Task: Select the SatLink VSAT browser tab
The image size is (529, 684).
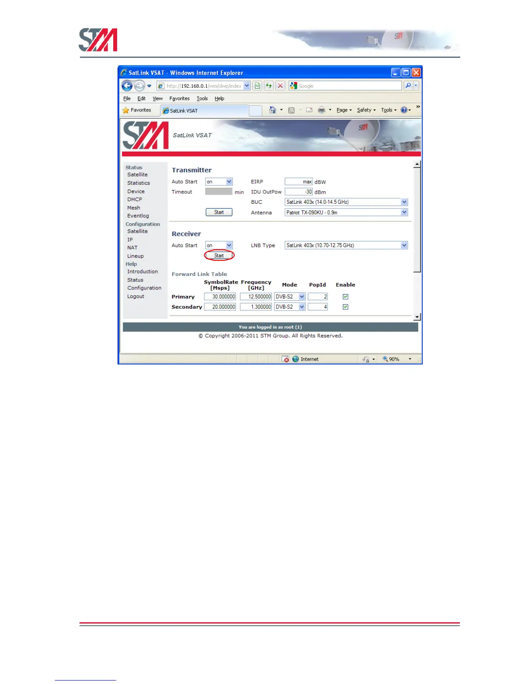Action: tap(204, 111)
